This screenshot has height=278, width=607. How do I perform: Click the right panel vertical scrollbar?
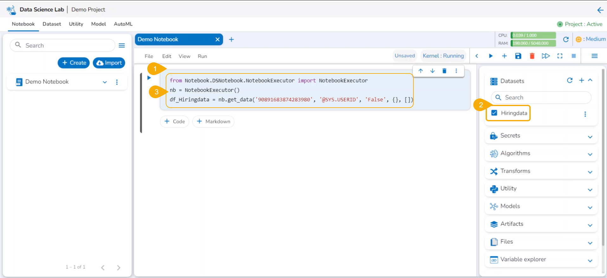(603, 158)
